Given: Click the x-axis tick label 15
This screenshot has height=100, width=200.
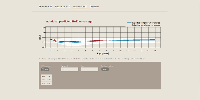Looking at the screenshot, I should click(155, 51).
